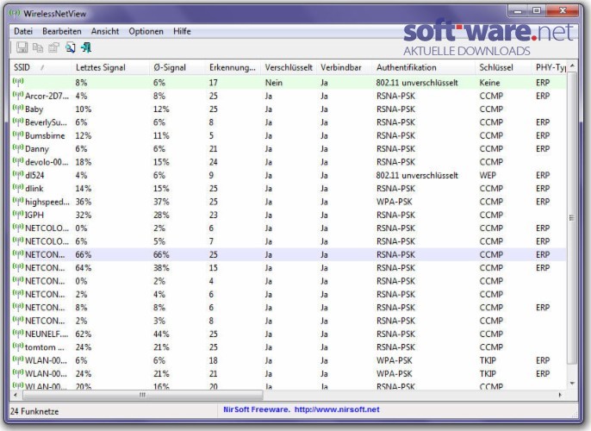This screenshot has width=591, height=431.
Task: Click the TKIP cell in WLAN-00... row with 21 detections
Action: (488, 374)
